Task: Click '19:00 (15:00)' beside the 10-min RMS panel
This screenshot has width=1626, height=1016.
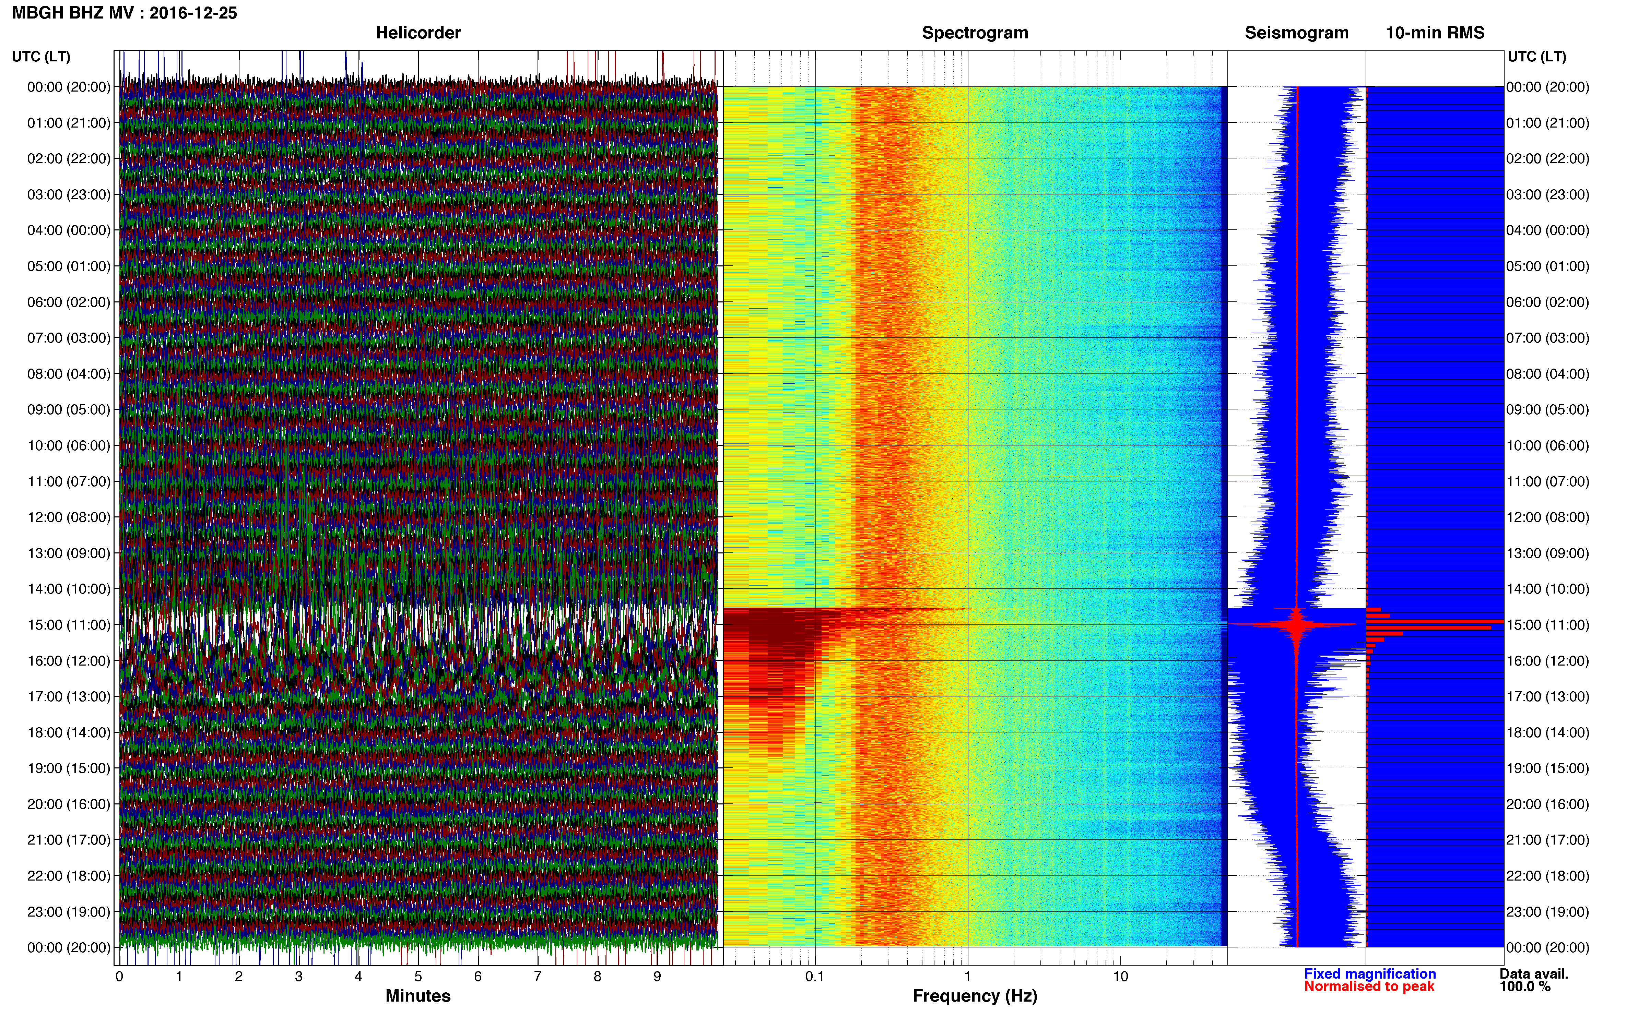Action: 1547,769
